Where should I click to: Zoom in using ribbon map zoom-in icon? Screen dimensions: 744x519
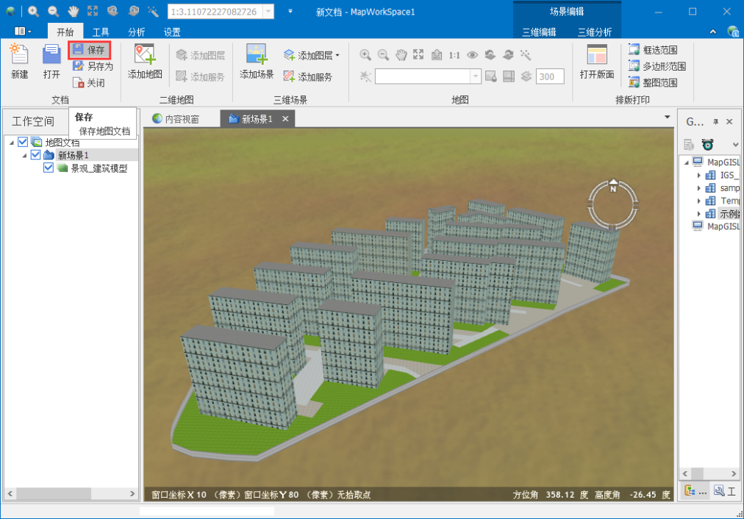[365, 55]
